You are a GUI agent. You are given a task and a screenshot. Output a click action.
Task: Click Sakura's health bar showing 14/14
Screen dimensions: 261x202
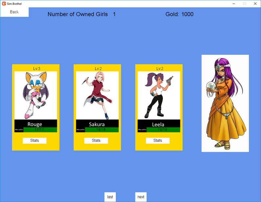[102, 130]
